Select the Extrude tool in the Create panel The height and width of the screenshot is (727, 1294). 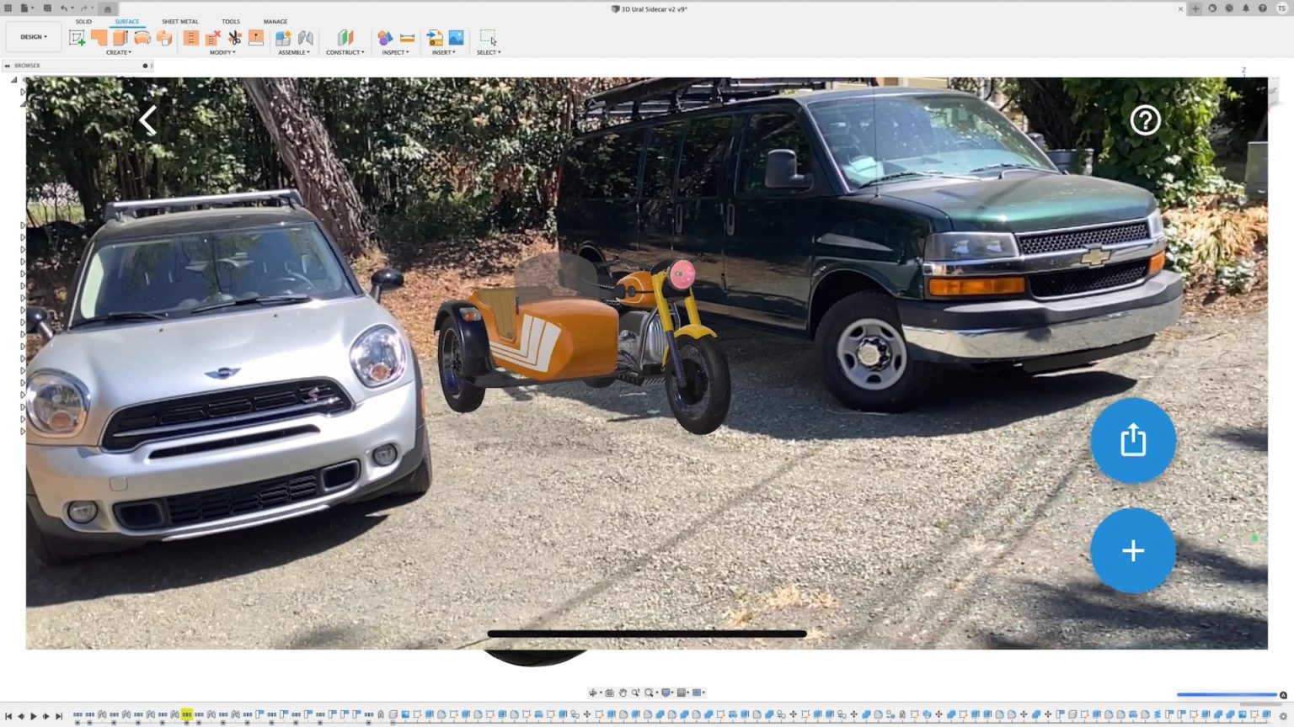point(119,37)
